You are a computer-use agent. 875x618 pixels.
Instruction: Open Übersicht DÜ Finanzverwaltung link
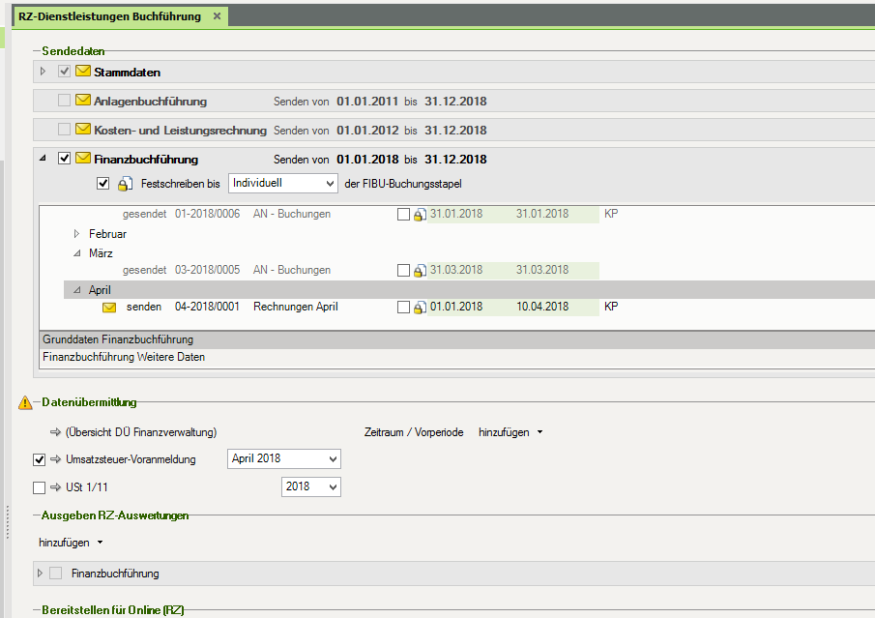[x=140, y=432]
